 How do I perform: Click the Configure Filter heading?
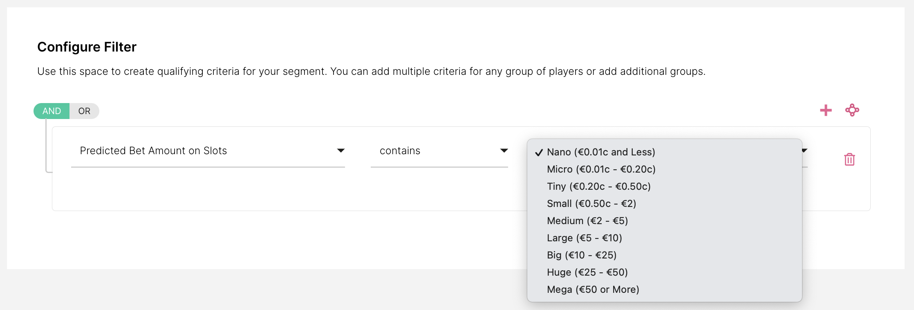(87, 47)
